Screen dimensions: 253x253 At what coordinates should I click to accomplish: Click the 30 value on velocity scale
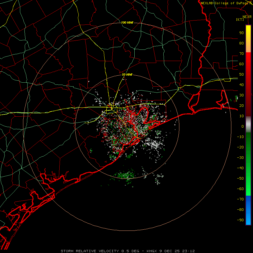241,95
